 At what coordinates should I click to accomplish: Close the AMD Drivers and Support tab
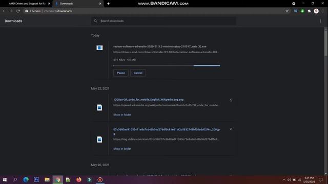(49, 4)
